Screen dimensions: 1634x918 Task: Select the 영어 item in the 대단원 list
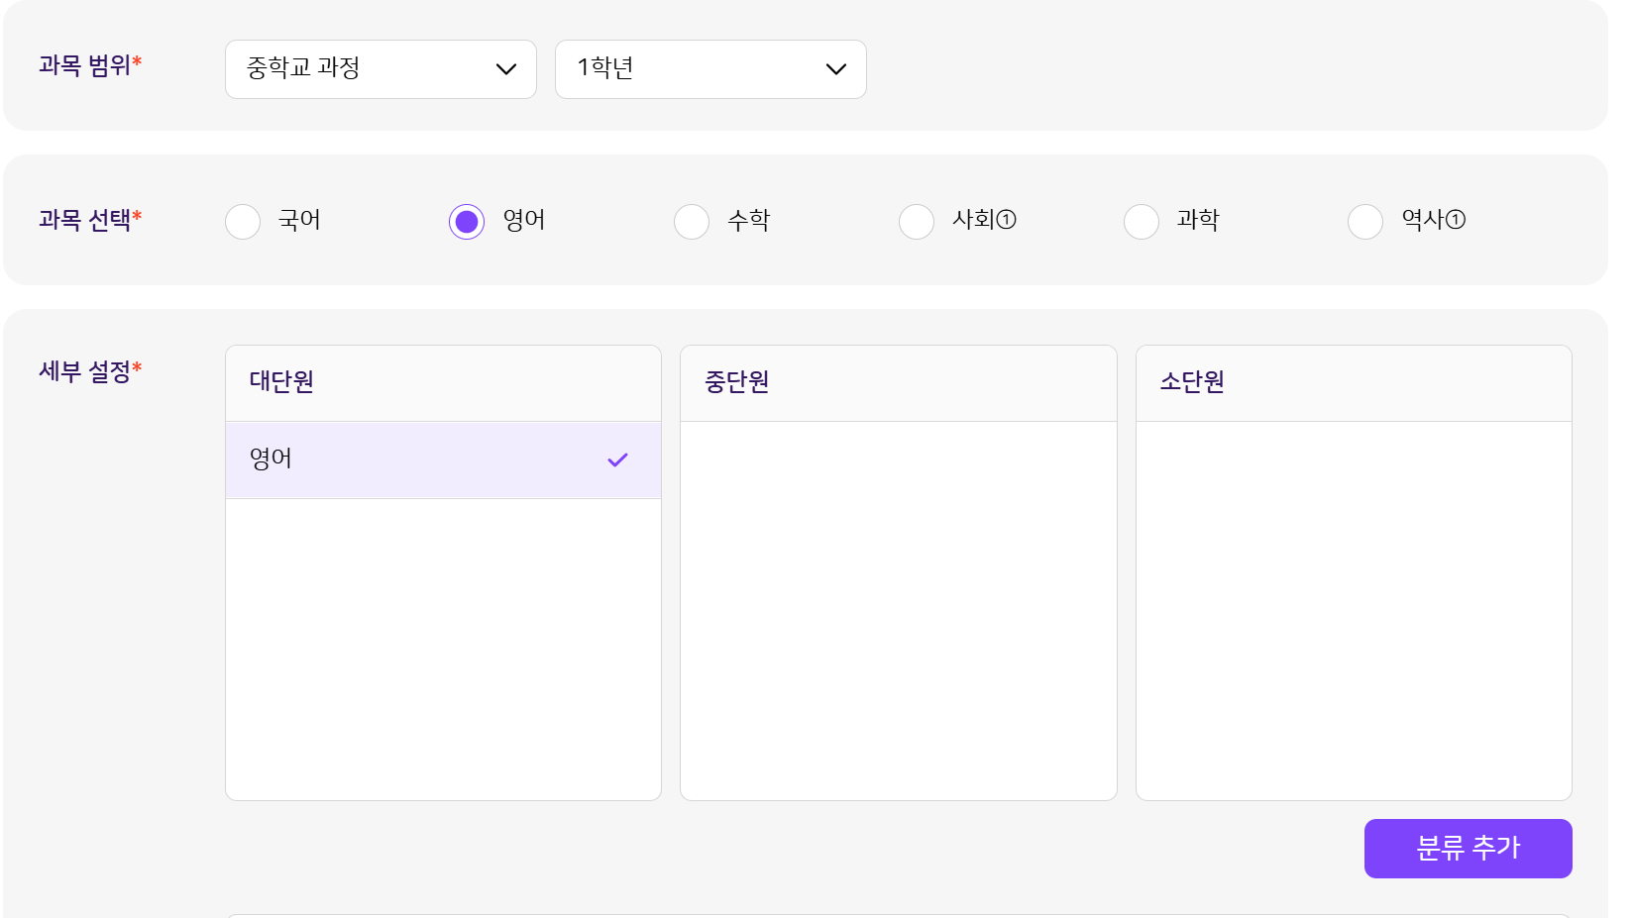[416, 459]
